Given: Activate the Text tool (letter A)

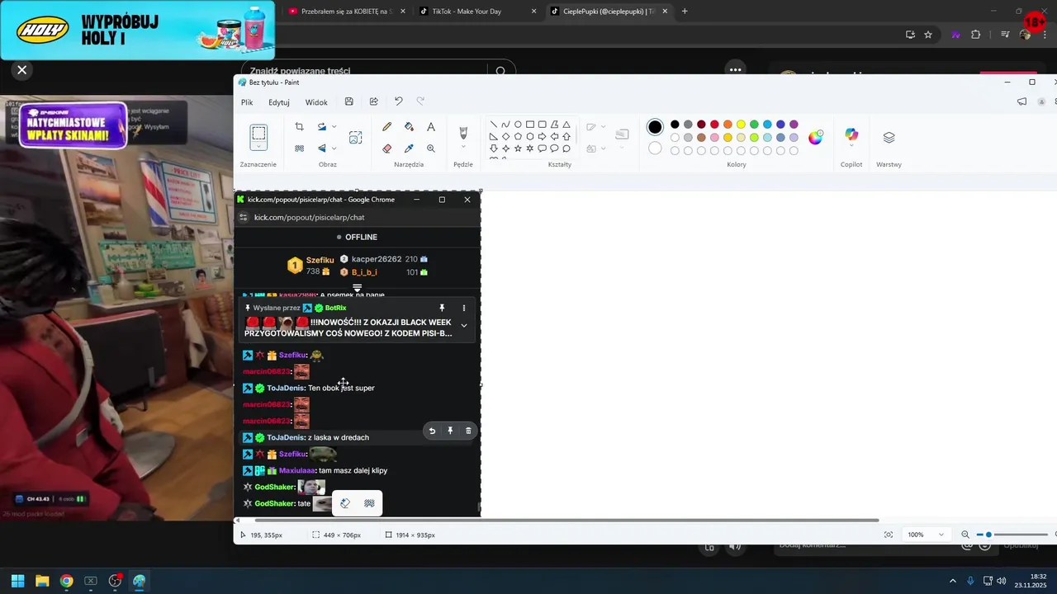Looking at the screenshot, I should click(431, 126).
